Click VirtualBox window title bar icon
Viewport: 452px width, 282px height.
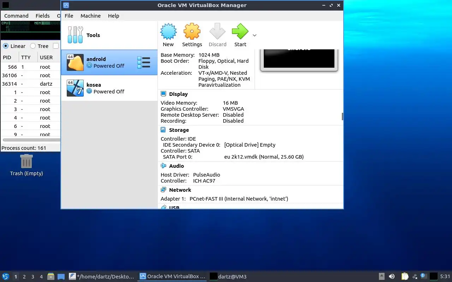point(66,5)
